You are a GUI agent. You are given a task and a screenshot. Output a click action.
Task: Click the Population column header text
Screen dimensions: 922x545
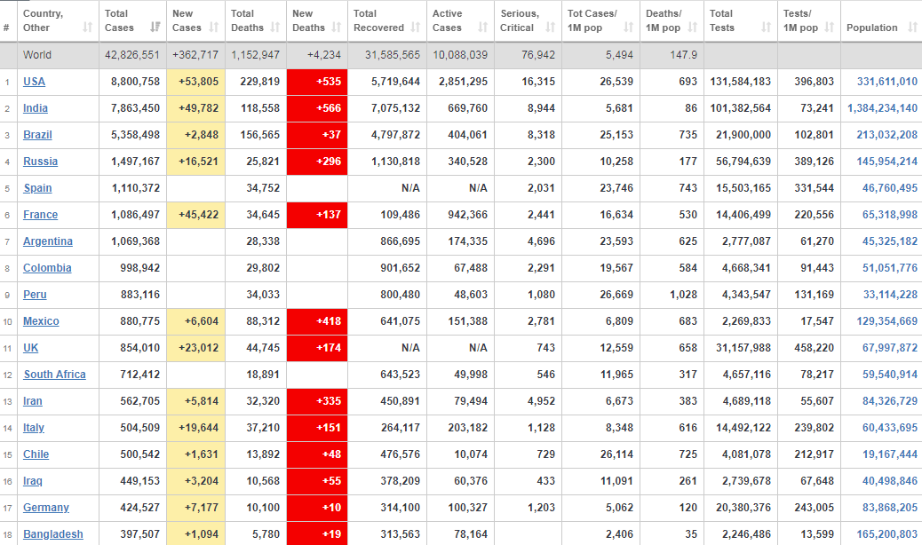coord(872,28)
